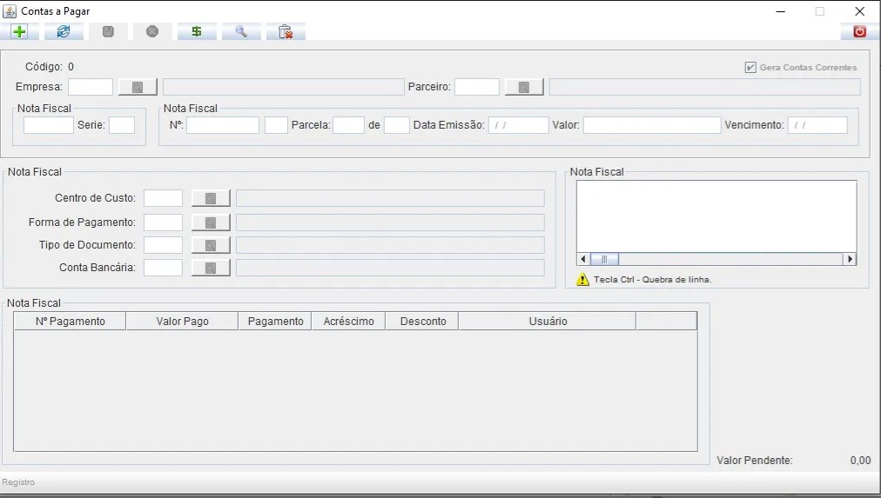Click the red power exit icon
The width and height of the screenshot is (881, 498).
pos(859,31)
